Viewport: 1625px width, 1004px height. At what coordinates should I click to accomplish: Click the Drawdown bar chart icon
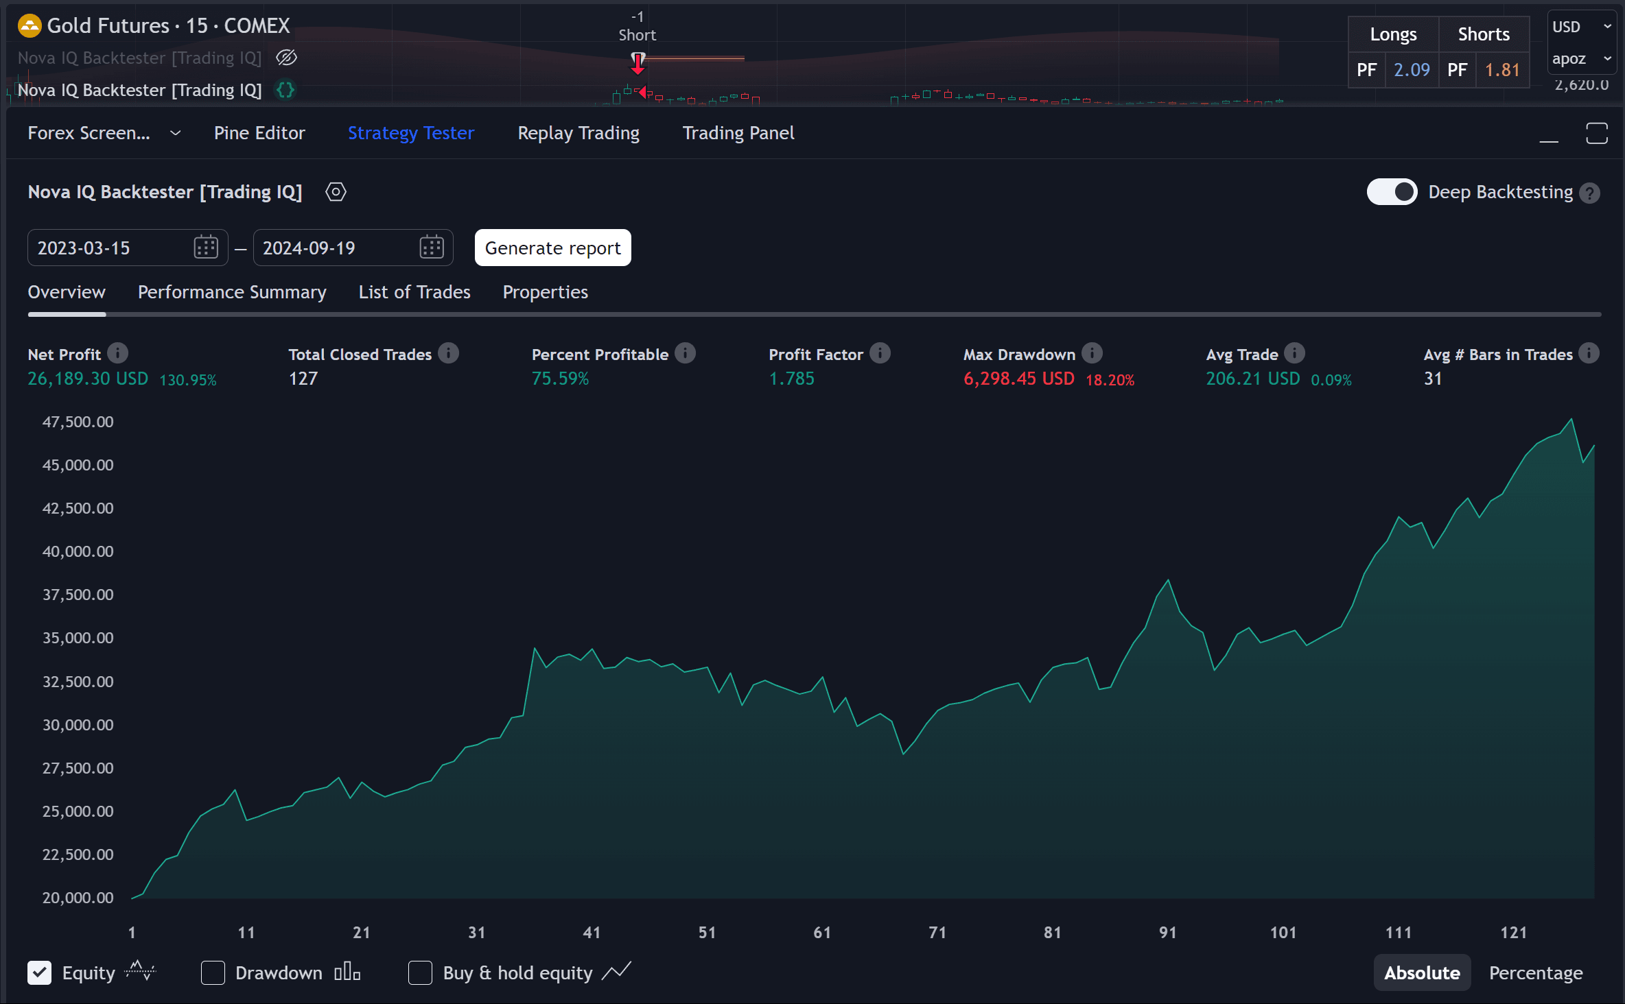tap(347, 972)
